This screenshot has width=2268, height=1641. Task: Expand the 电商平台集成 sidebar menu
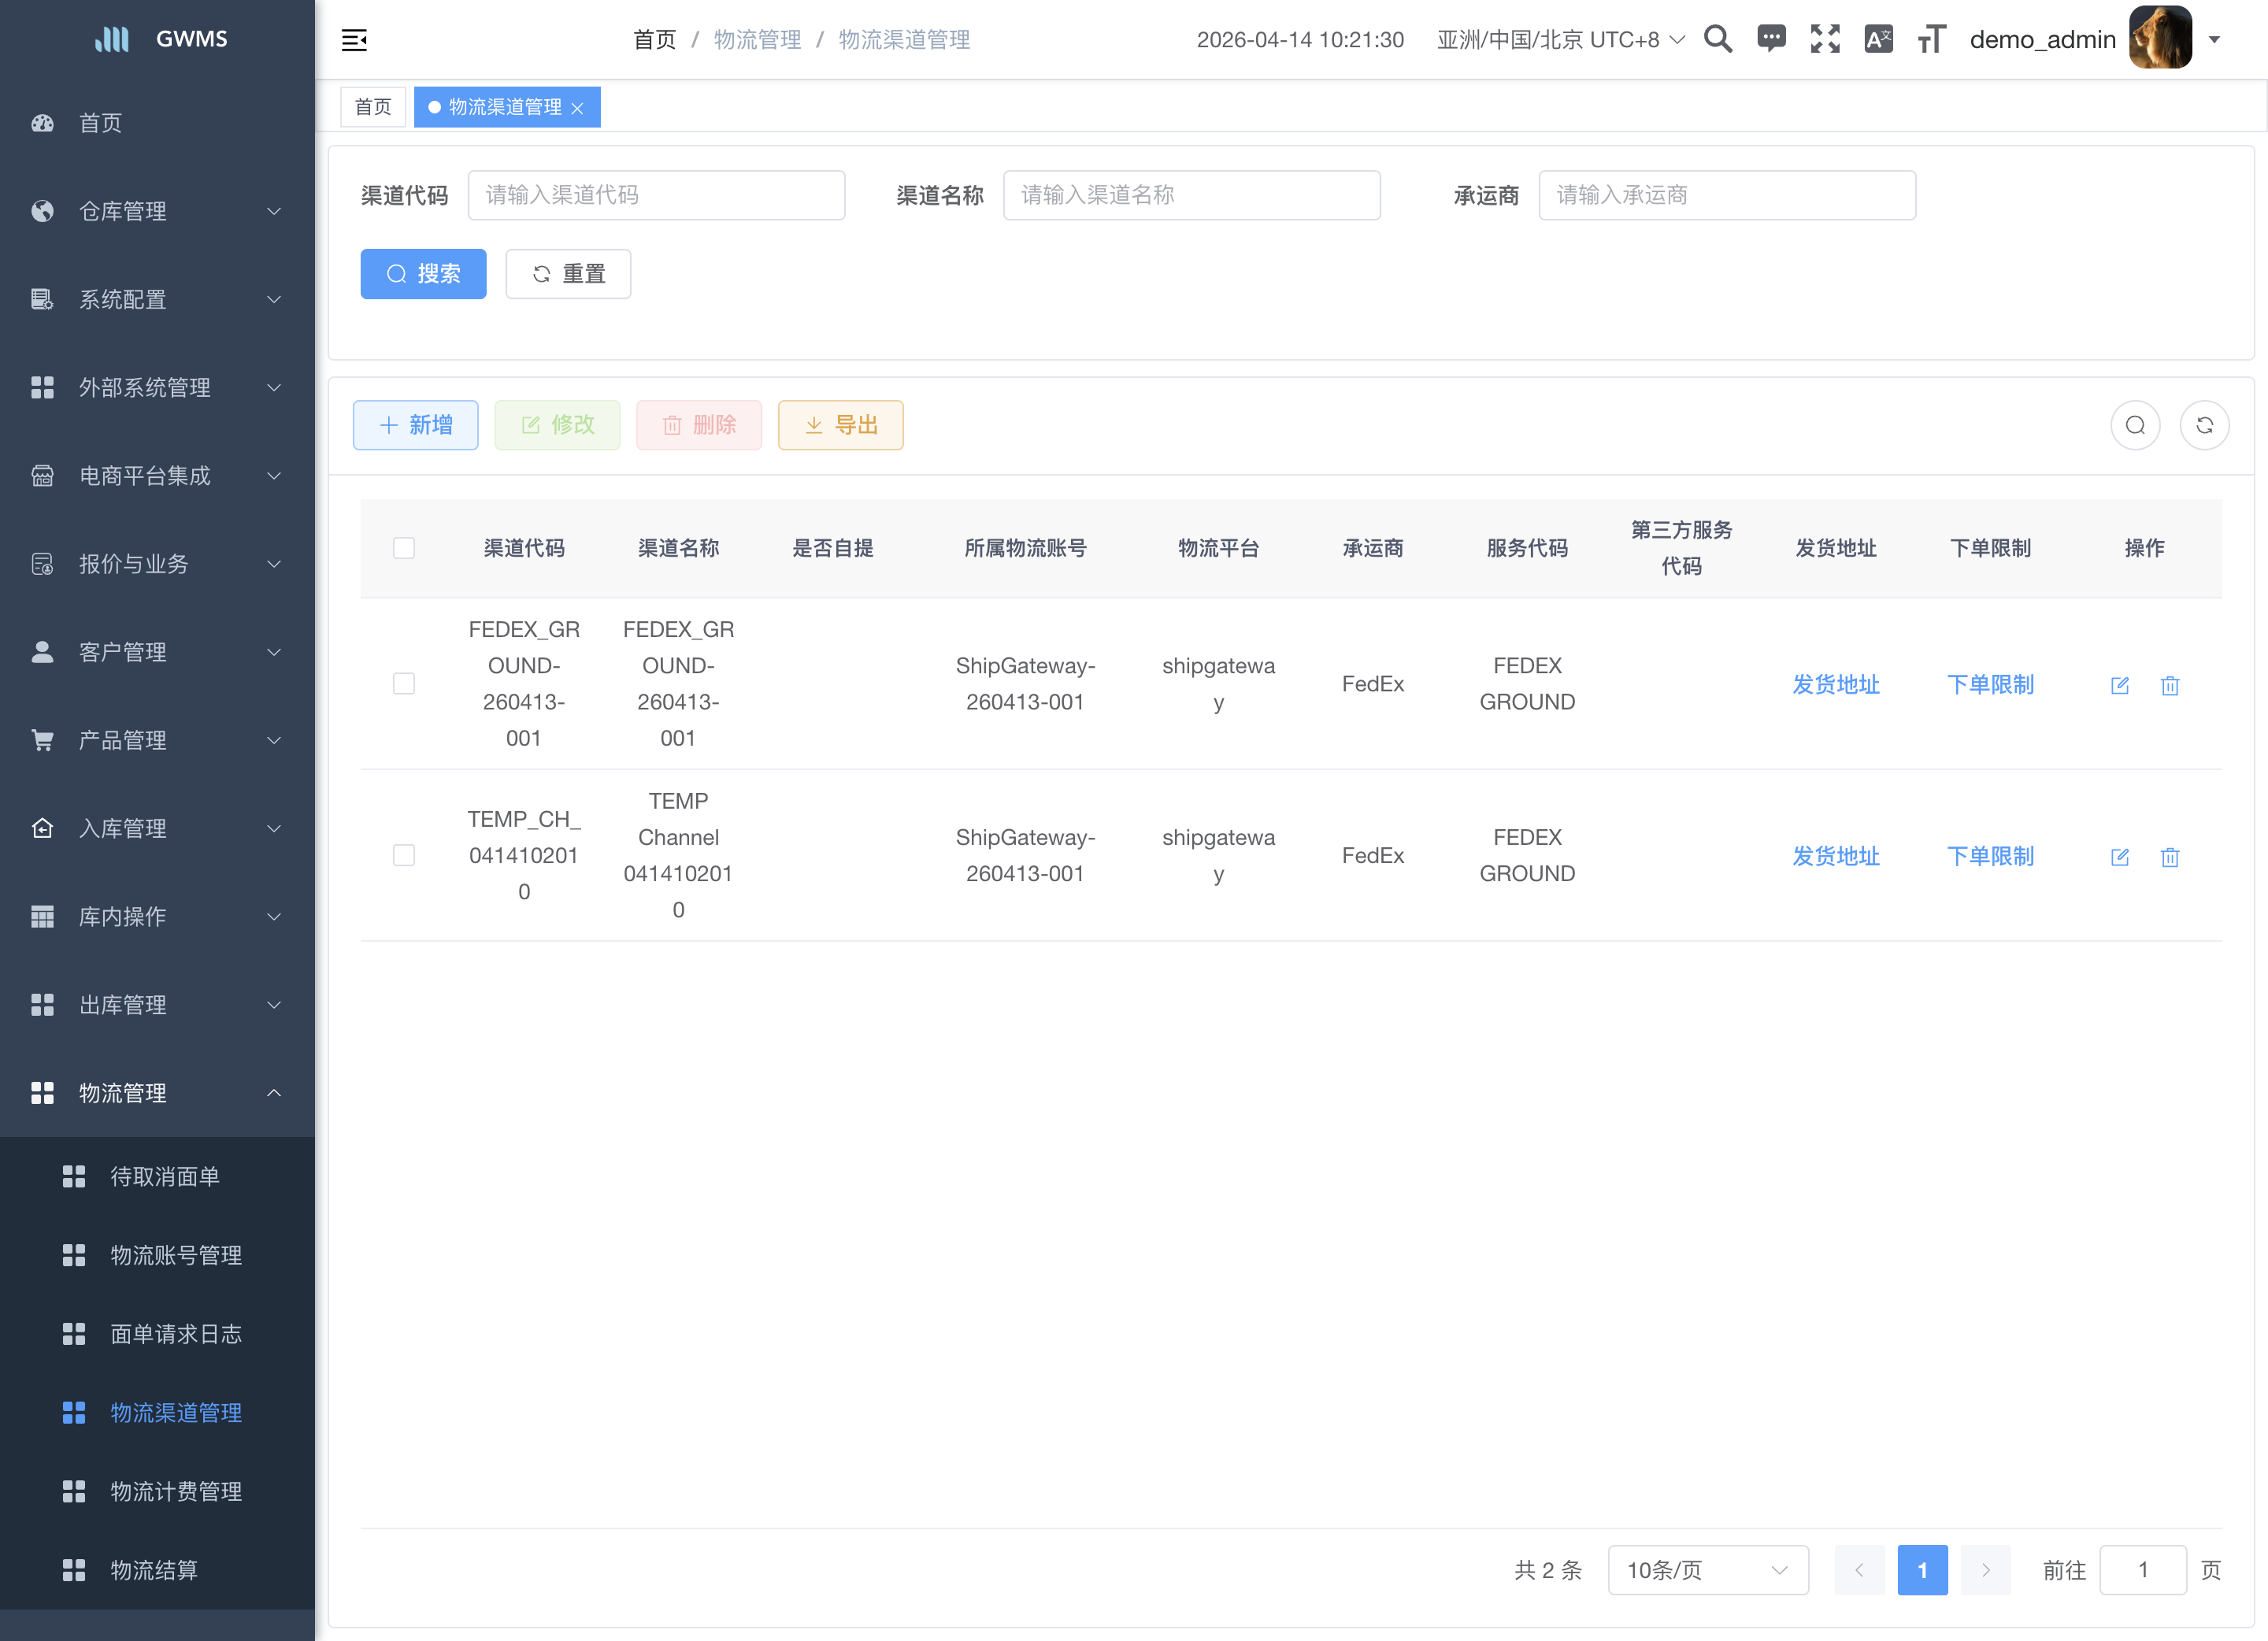coord(158,475)
